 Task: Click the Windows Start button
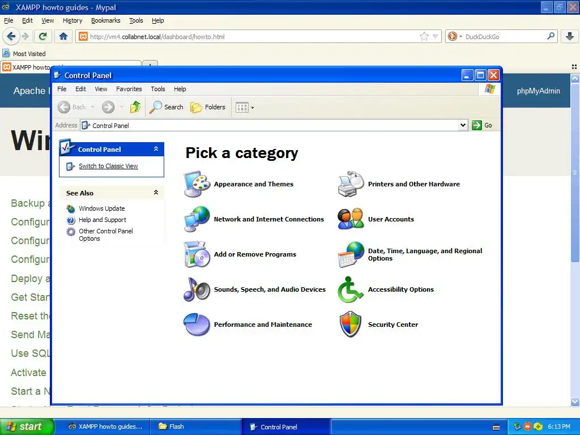point(27,427)
